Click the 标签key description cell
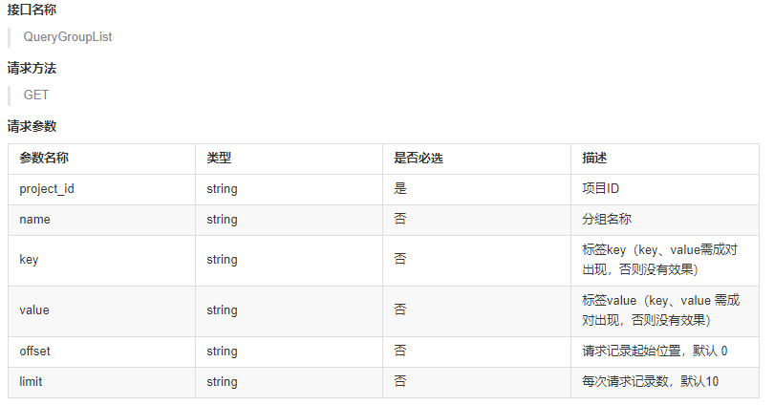 pyautogui.click(x=659, y=260)
